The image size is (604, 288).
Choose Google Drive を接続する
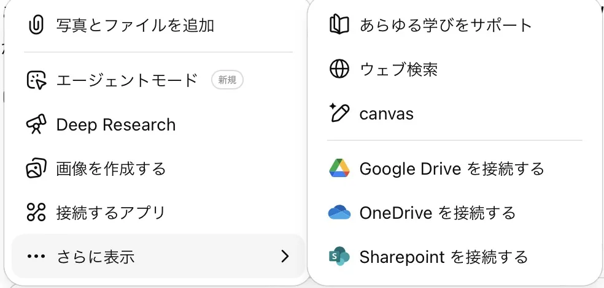click(455, 169)
